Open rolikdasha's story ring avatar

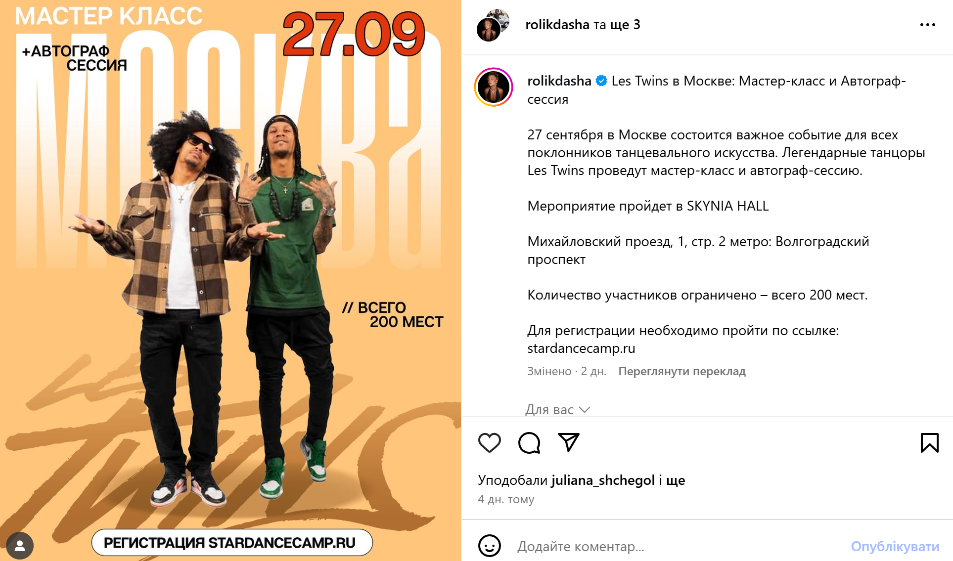tap(494, 87)
